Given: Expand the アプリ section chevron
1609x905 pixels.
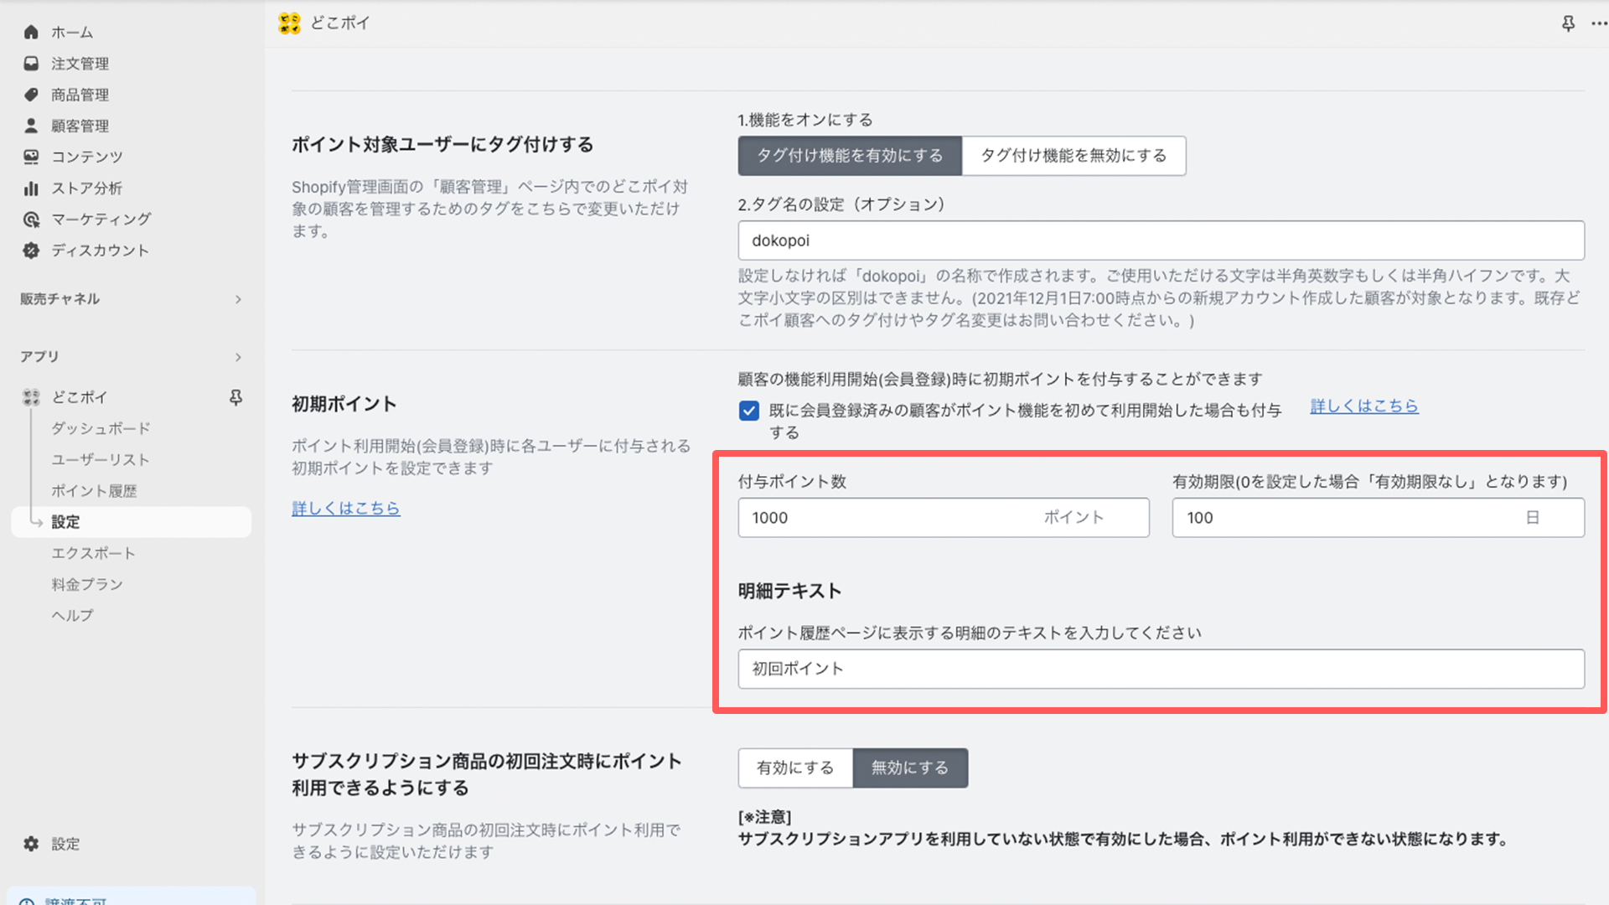Looking at the screenshot, I should coord(238,357).
